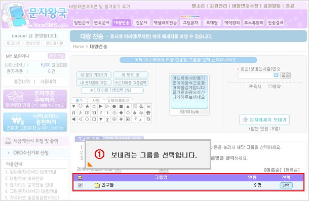Open the 수신자 이름 자동입력 안내 guide
The image size is (309, 201).
112,91
